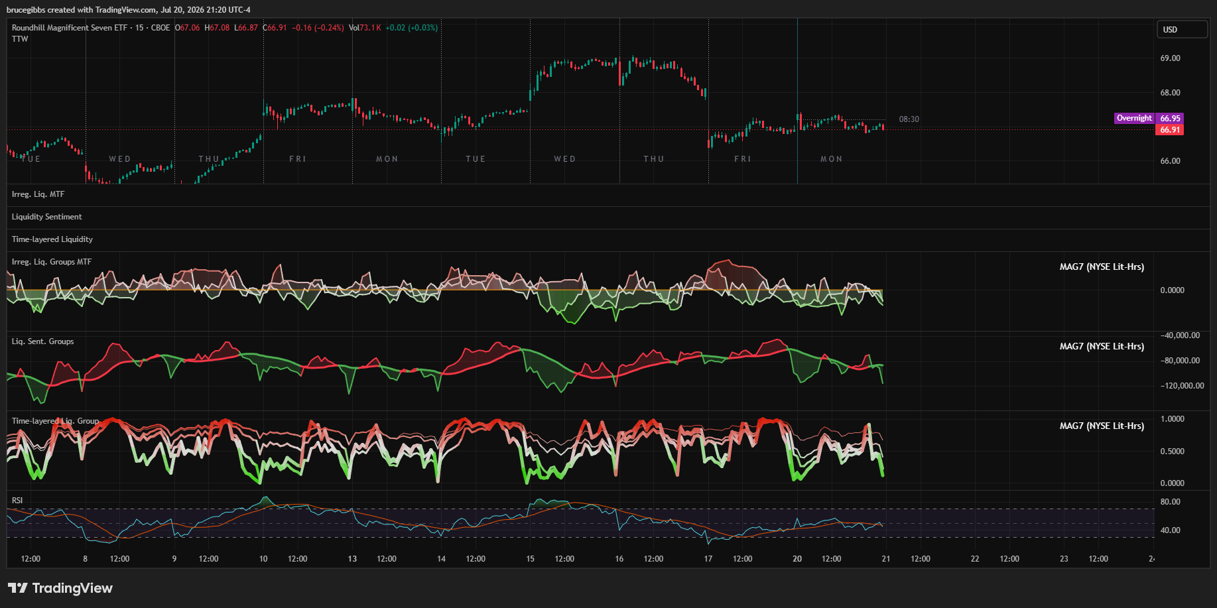
Task: Click the close value C66.91
Action: click(275, 28)
